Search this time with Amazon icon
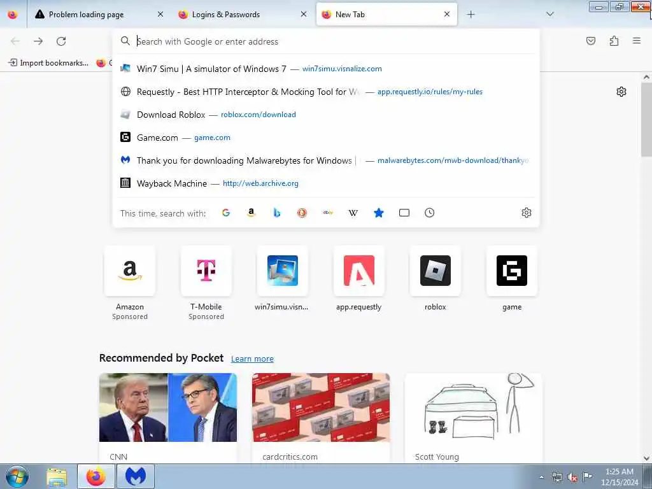 [x=251, y=213]
